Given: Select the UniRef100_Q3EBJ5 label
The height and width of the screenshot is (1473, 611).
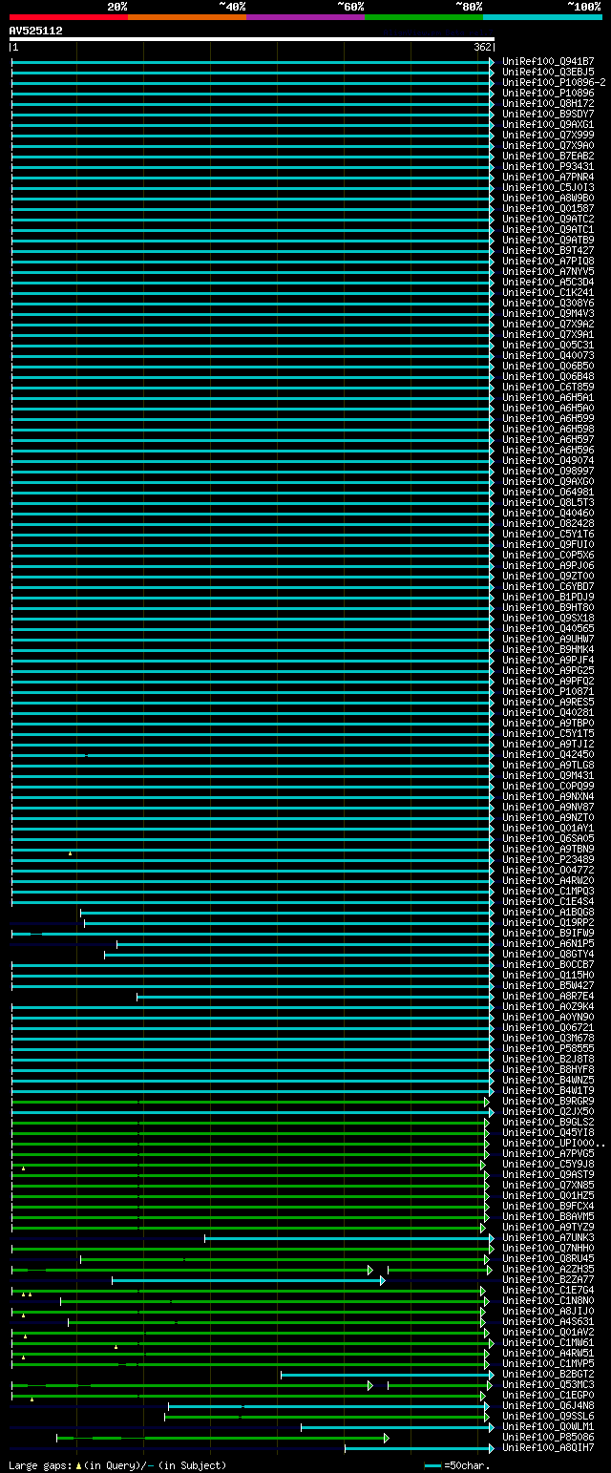Looking at the screenshot, I should point(548,73).
